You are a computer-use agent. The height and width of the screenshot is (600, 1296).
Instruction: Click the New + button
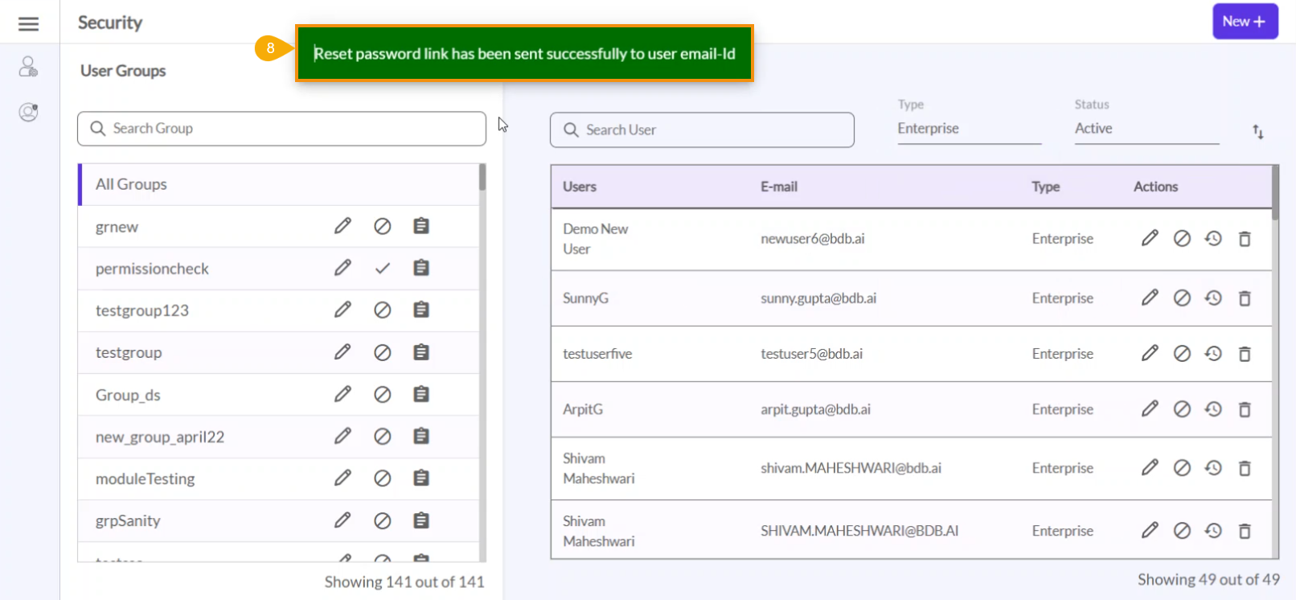pyautogui.click(x=1245, y=22)
